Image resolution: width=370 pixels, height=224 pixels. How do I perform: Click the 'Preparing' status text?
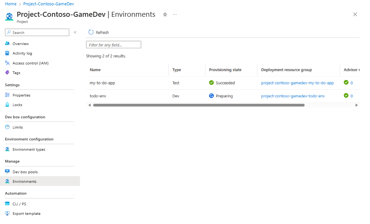224,96
